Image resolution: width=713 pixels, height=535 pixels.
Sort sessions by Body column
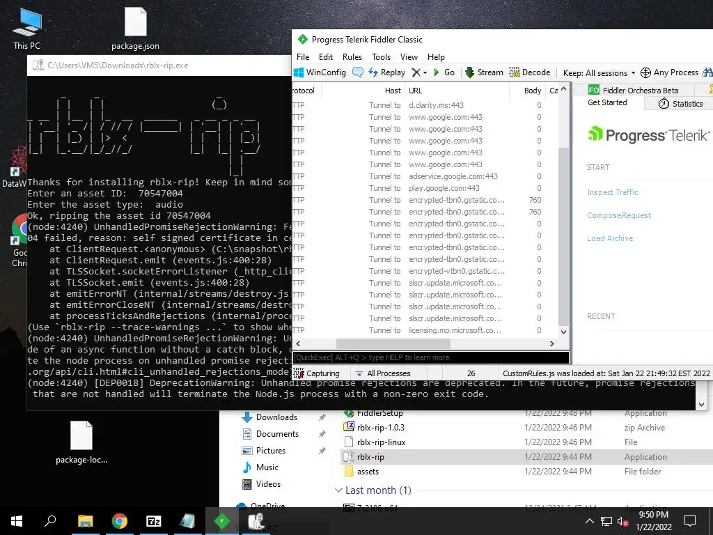[526, 91]
